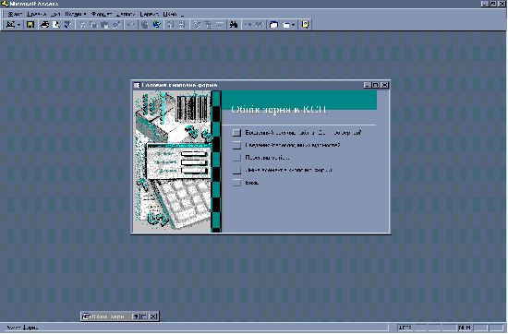Click the Cut scissors icon
The height and width of the screenshot is (334, 508).
tap(82, 25)
